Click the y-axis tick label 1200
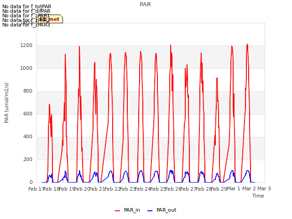Screen dimensions: 292x219 click(x=26, y=46)
